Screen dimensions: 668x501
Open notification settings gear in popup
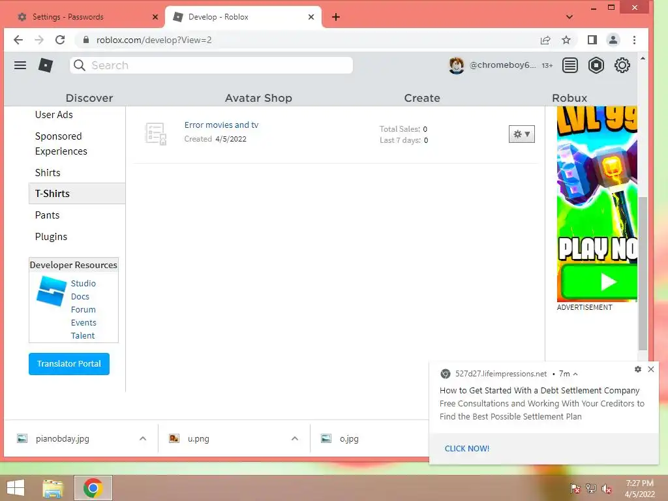[x=638, y=369]
